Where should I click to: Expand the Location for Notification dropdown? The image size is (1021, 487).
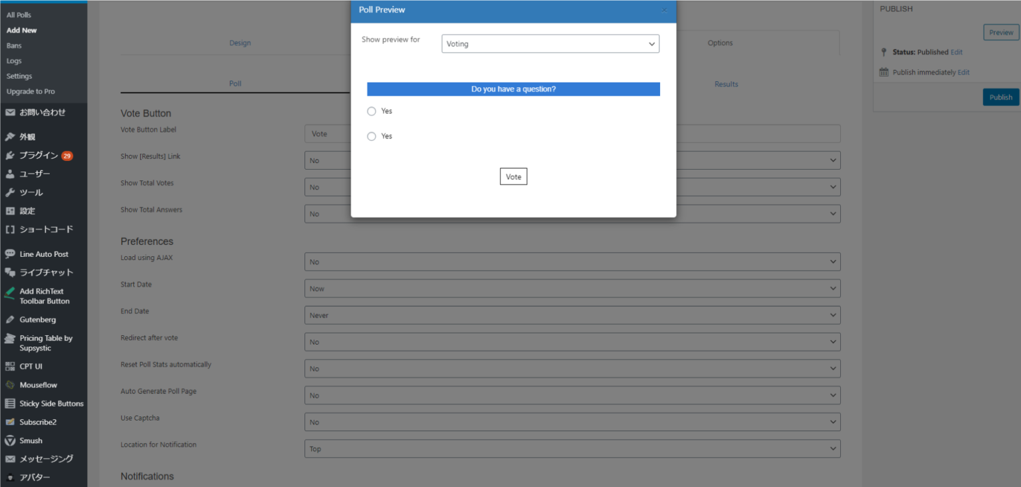pos(572,449)
